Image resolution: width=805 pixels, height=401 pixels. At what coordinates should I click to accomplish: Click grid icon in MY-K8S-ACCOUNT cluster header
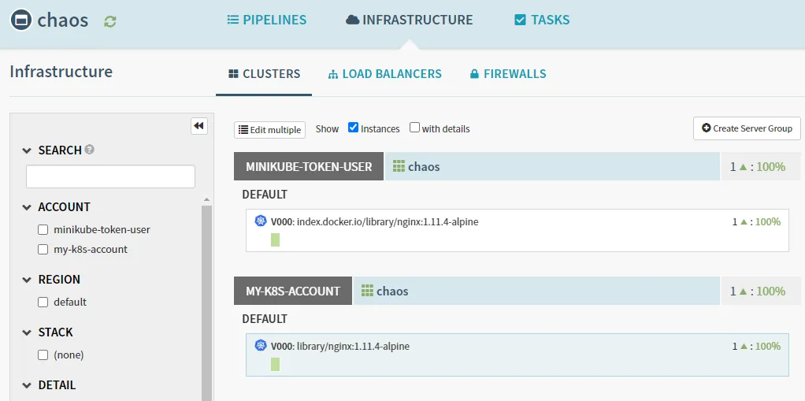(x=367, y=291)
